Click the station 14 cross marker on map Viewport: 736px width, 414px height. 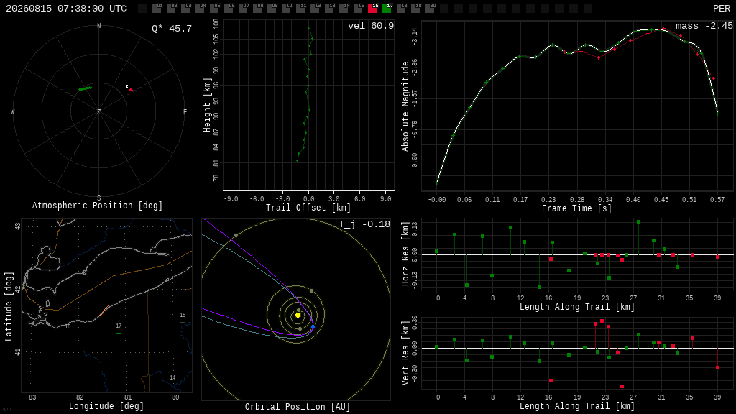click(x=172, y=385)
